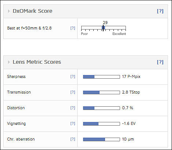Click the Lens Metric Scores heading
The image size is (172, 150).
[x=37, y=62]
